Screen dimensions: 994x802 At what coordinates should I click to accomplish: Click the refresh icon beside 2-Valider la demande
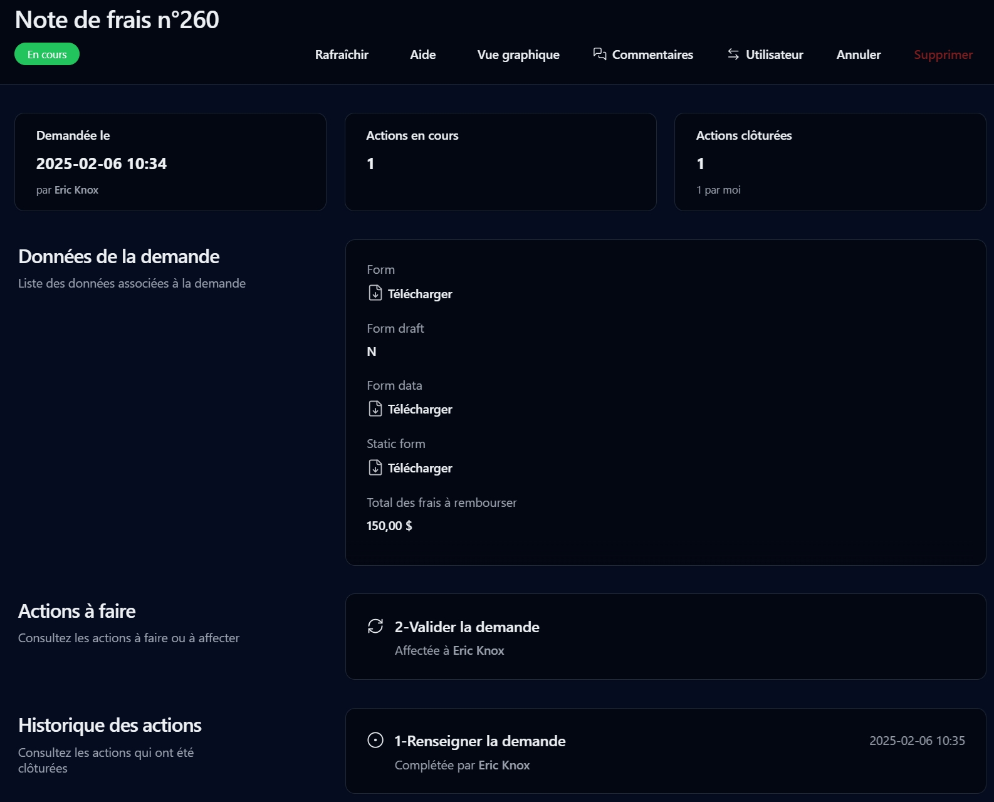click(375, 627)
